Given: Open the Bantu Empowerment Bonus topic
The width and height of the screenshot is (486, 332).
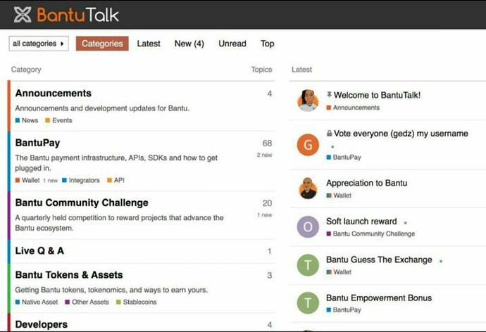Looking at the screenshot, I should coord(379,298).
